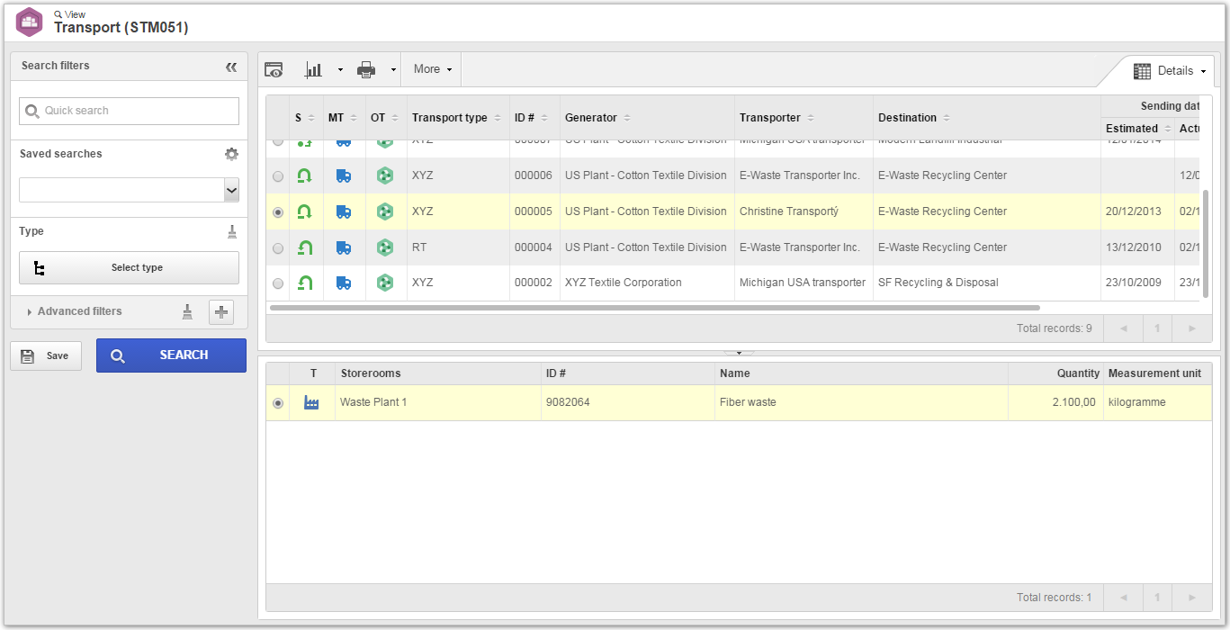The image size is (1230, 630).
Task: Open the dropdown arrow beside the printer icon
Action: pos(393,69)
